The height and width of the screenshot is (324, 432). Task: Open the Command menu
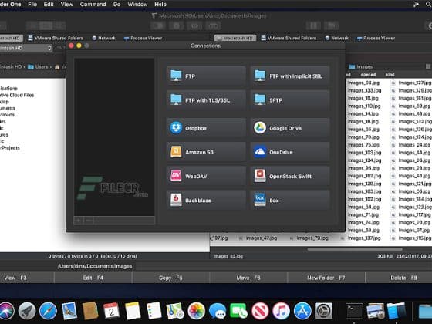click(93, 5)
